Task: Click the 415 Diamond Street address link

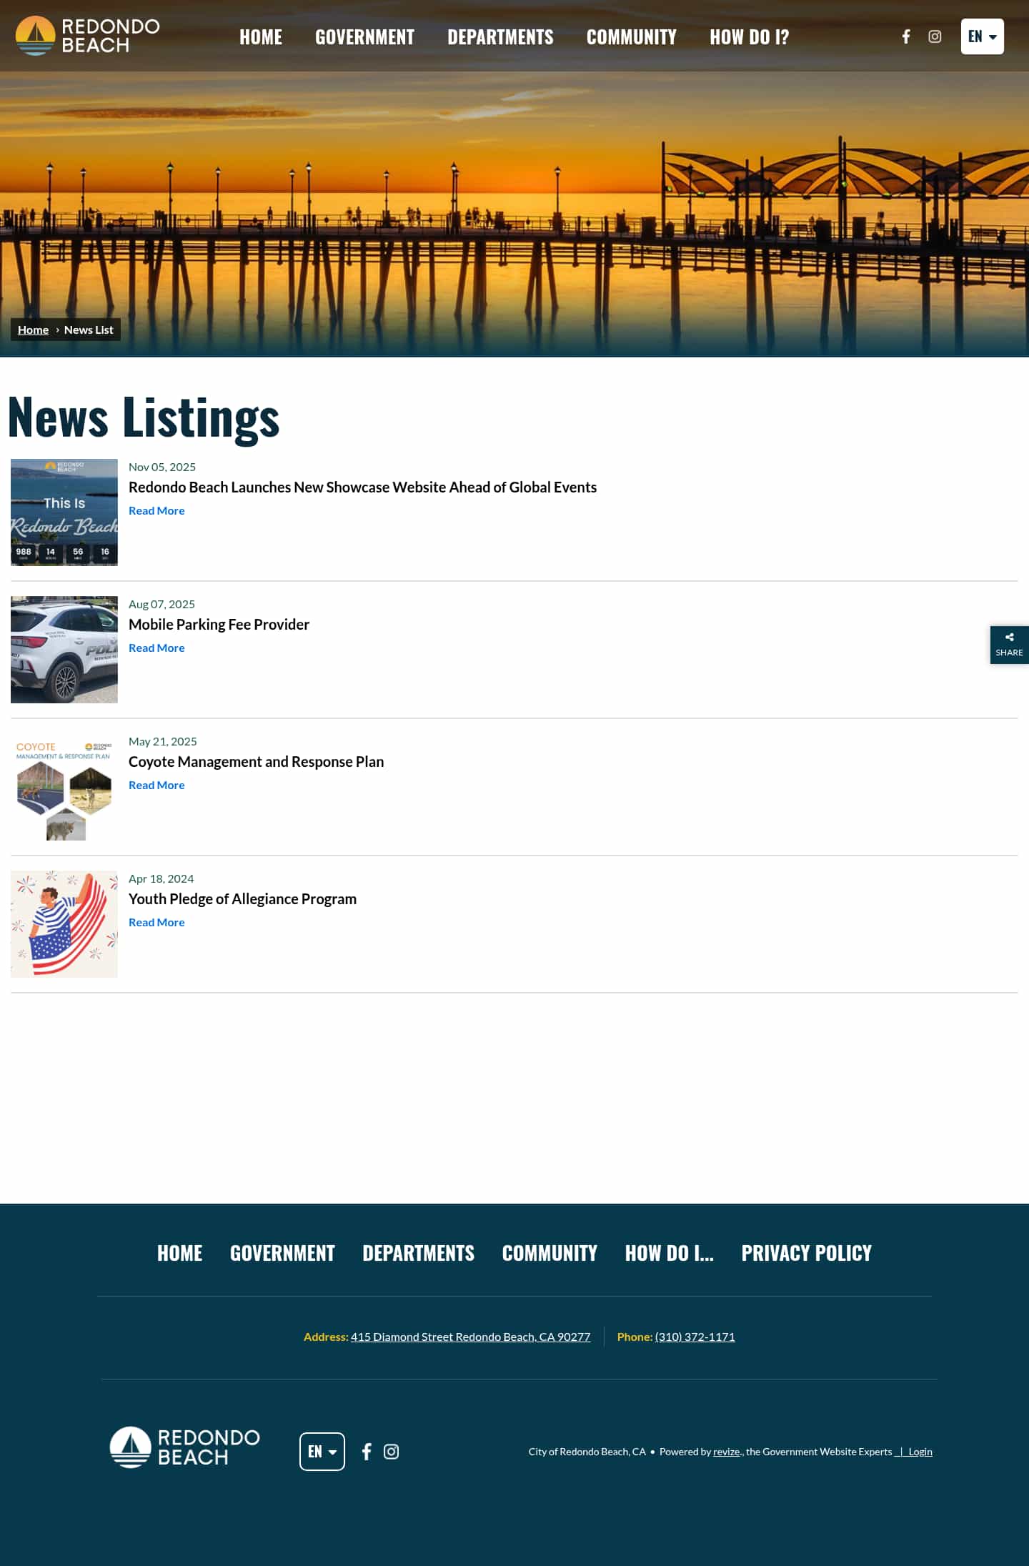Action: [470, 1337]
